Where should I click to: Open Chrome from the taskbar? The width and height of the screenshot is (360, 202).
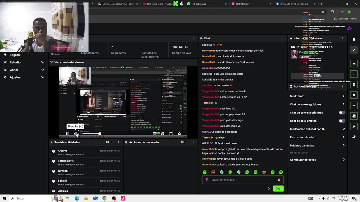104,198
